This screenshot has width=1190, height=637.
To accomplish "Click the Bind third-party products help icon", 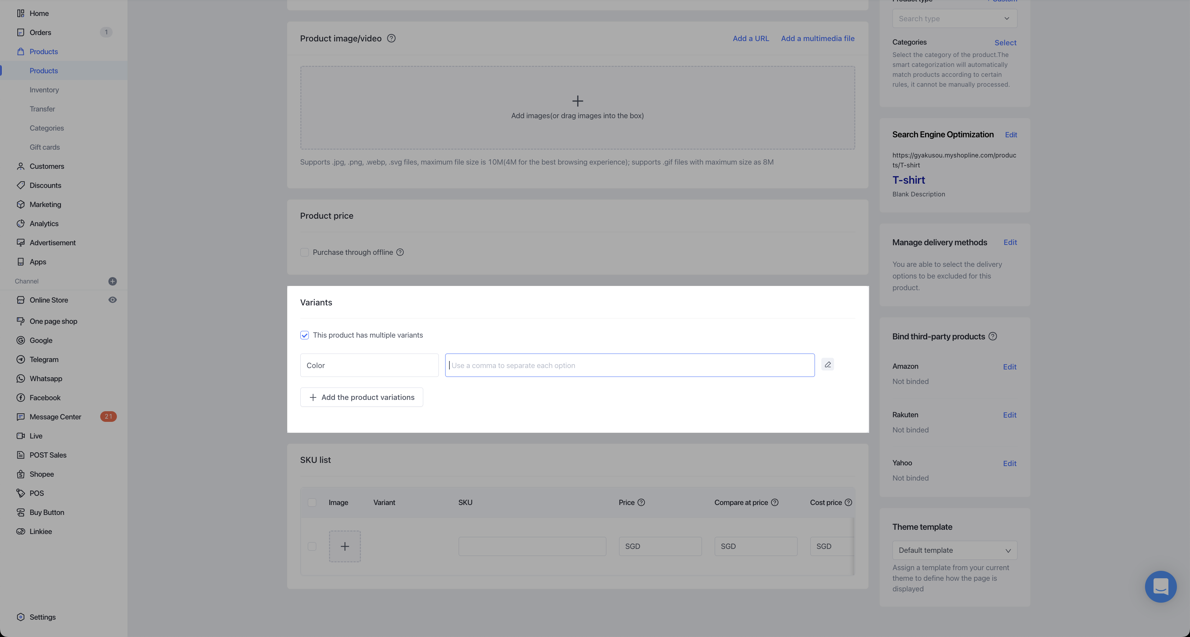I will coord(993,337).
